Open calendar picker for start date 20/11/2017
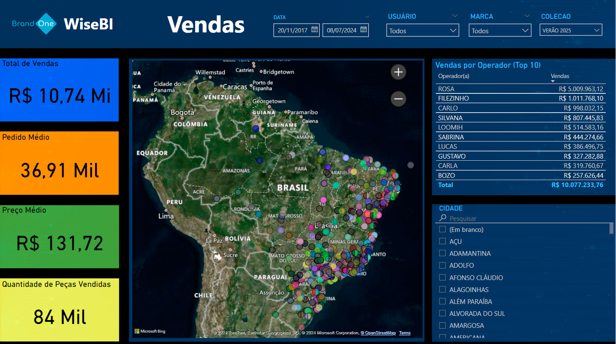The width and height of the screenshot is (616, 344). [315, 30]
